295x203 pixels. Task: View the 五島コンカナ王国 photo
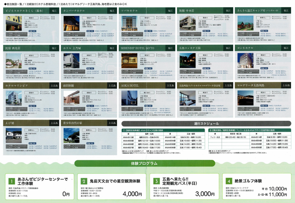pyautogui.click(x=187, y=61)
